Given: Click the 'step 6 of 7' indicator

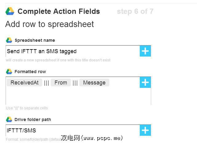Looking at the screenshot, I should 135,12.
